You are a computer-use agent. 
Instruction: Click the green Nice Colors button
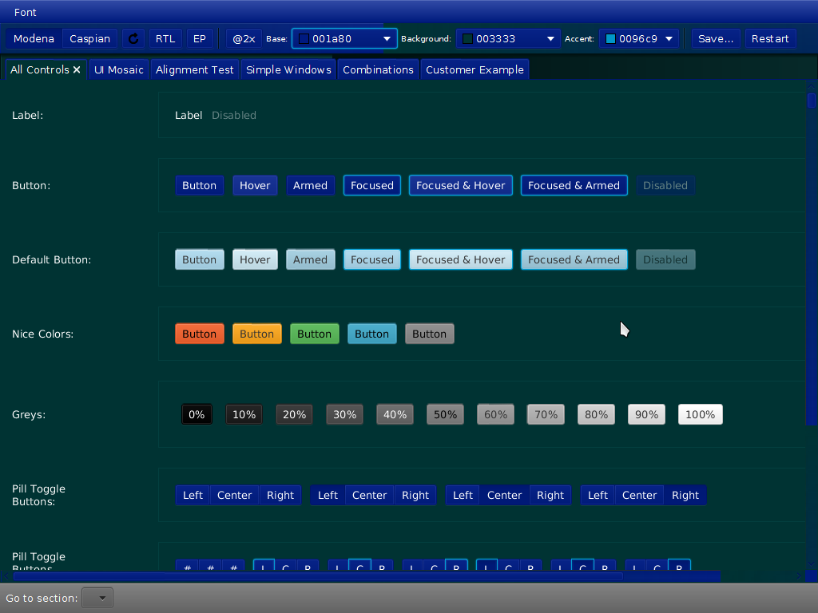[x=314, y=334]
